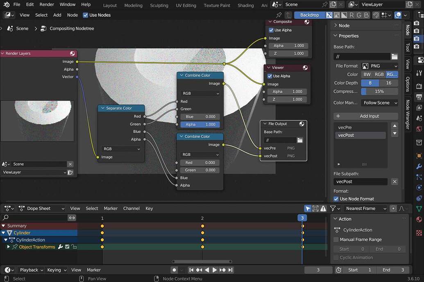424x282 pixels.
Task: Select backdrop Color and Alpha channel display
Action: (329, 15)
